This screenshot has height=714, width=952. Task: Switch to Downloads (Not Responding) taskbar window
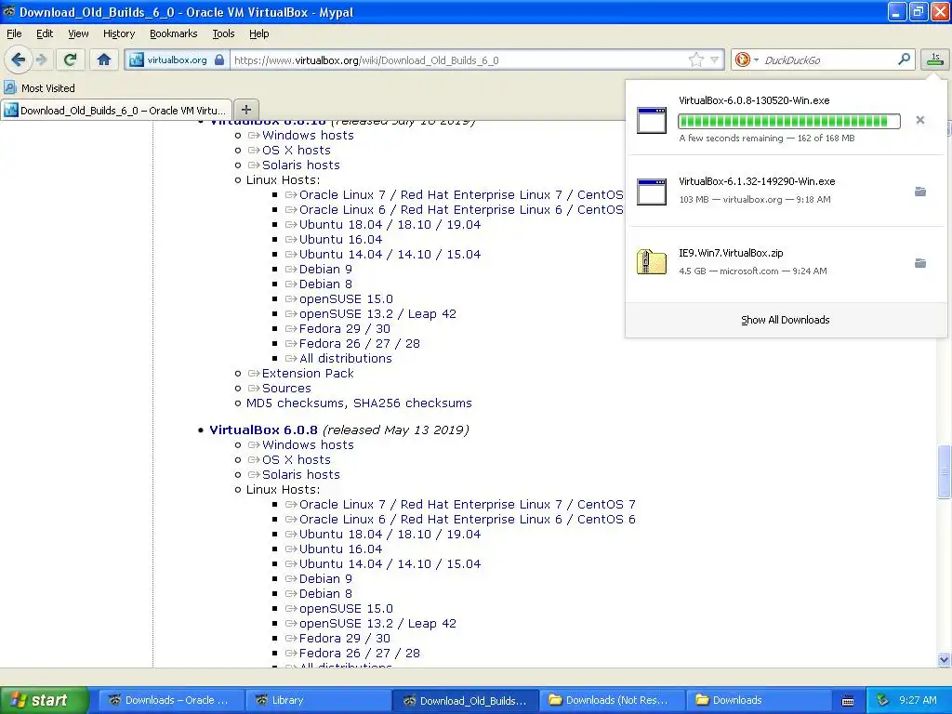[x=612, y=700]
